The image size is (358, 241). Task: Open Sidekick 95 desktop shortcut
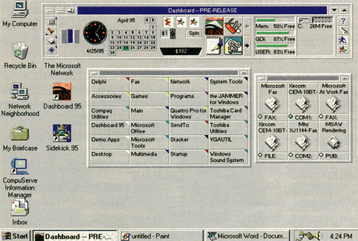[x=62, y=133]
